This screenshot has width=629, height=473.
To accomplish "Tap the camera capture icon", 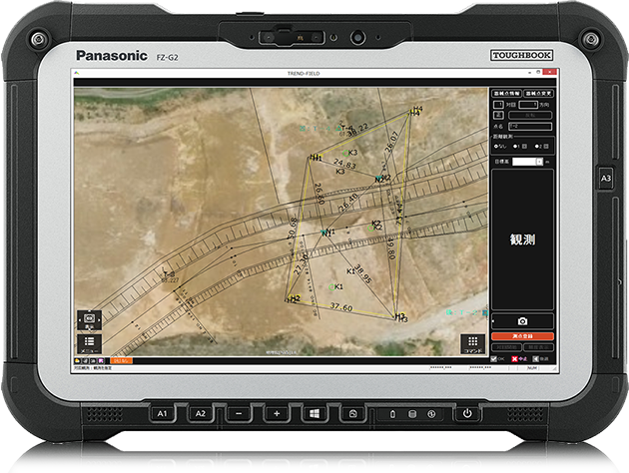I will click(522, 321).
